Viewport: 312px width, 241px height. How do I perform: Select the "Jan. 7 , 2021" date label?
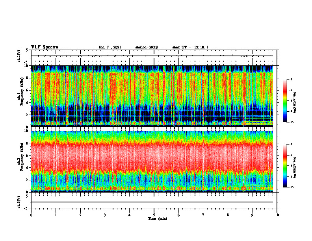(x=110, y=47)
